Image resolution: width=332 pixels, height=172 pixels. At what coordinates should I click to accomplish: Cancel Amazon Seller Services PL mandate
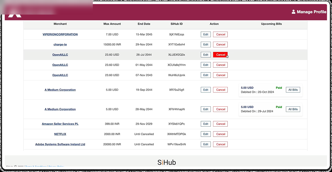221,124
